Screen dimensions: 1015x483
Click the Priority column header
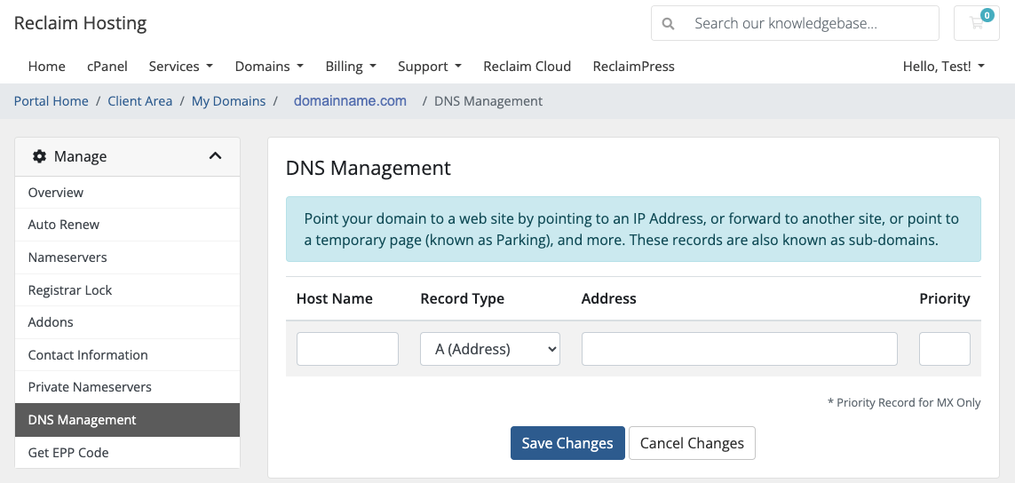click(945, 298)
